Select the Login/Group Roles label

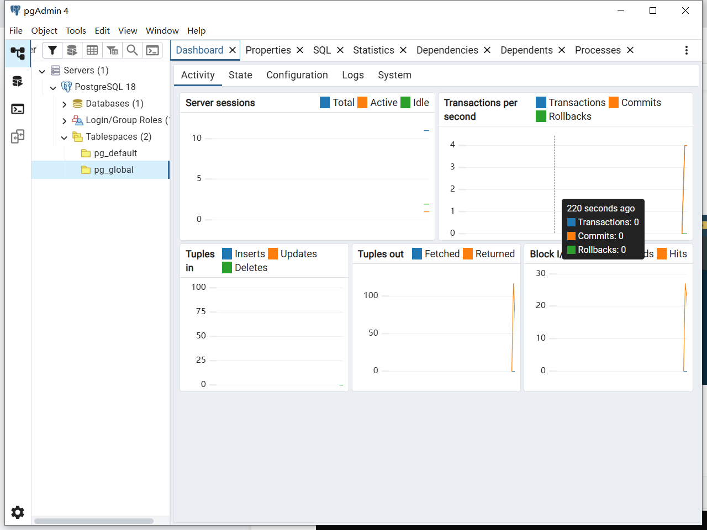127,120
